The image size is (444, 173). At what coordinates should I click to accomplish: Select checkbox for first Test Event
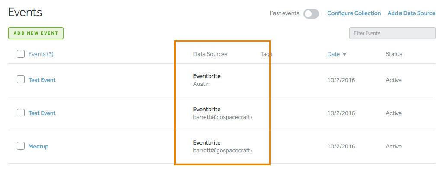click(x=21, y=80)
